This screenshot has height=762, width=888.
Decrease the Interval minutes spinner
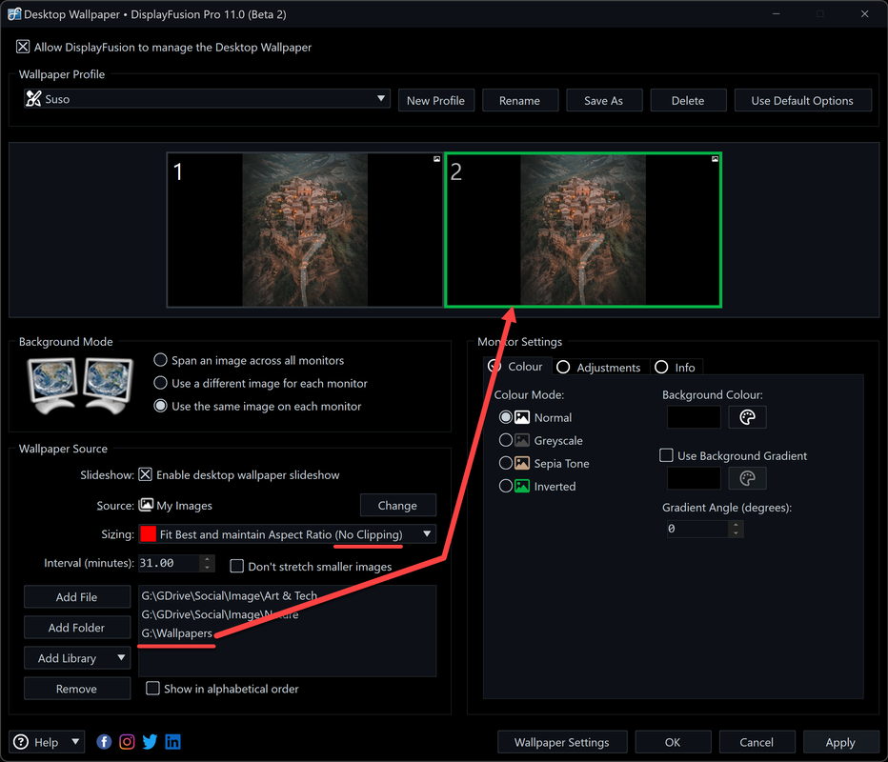coord(207,568)
